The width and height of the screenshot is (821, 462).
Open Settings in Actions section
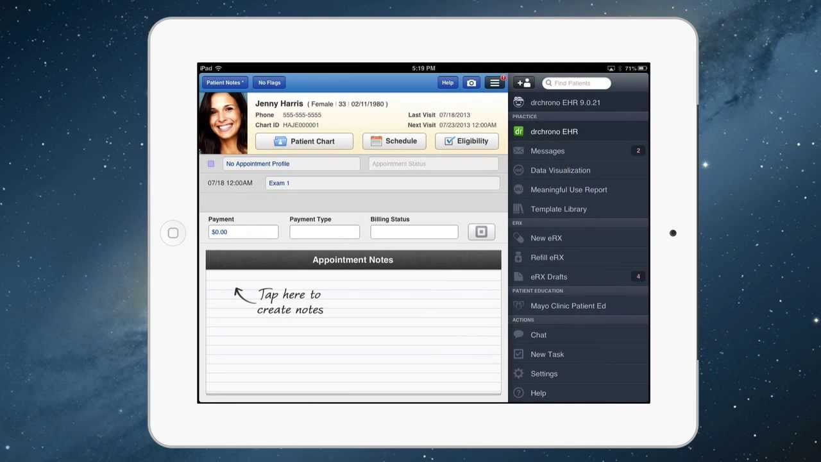[579, 373]
